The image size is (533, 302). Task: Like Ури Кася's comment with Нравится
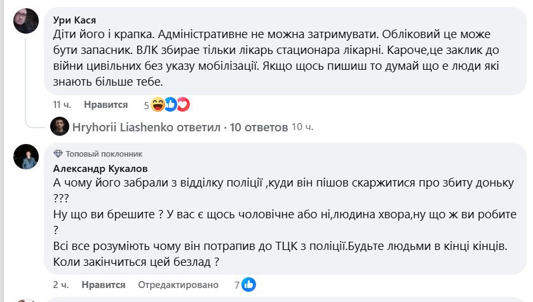tap(105, 105)
